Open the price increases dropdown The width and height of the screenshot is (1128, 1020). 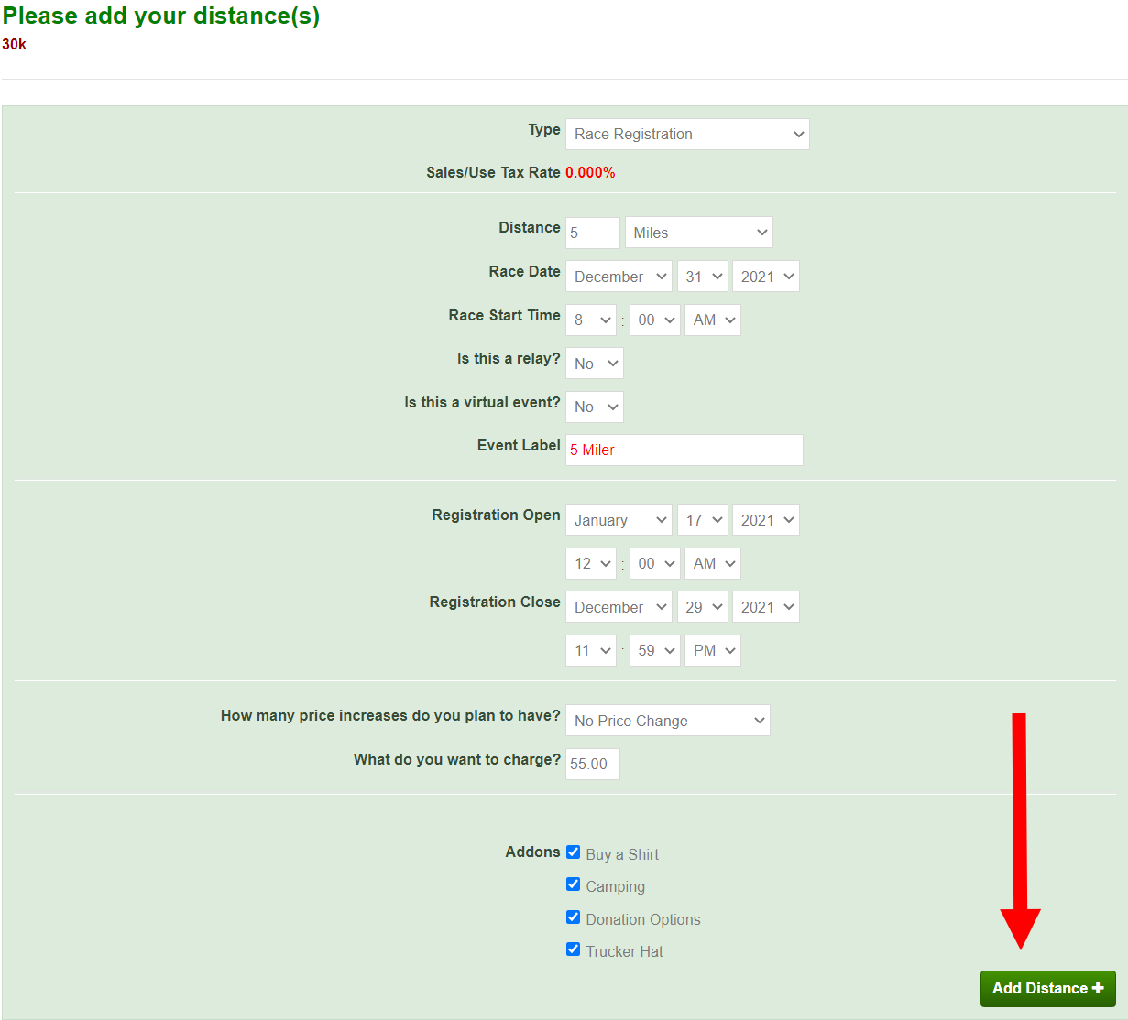point(667,721)
